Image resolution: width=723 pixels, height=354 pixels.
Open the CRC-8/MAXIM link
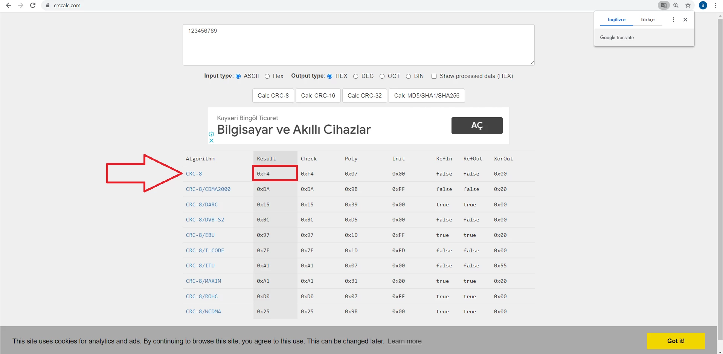coord(203,281)
